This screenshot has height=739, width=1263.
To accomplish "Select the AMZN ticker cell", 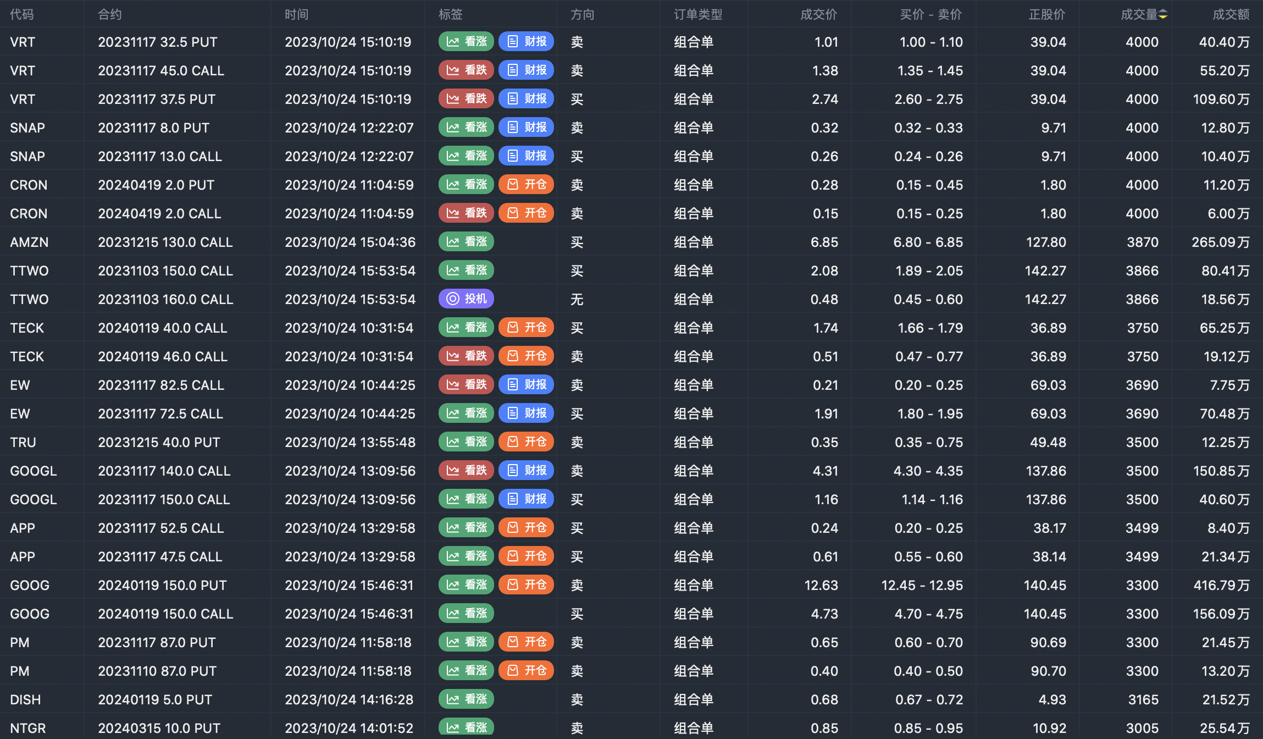I will 29,242.
